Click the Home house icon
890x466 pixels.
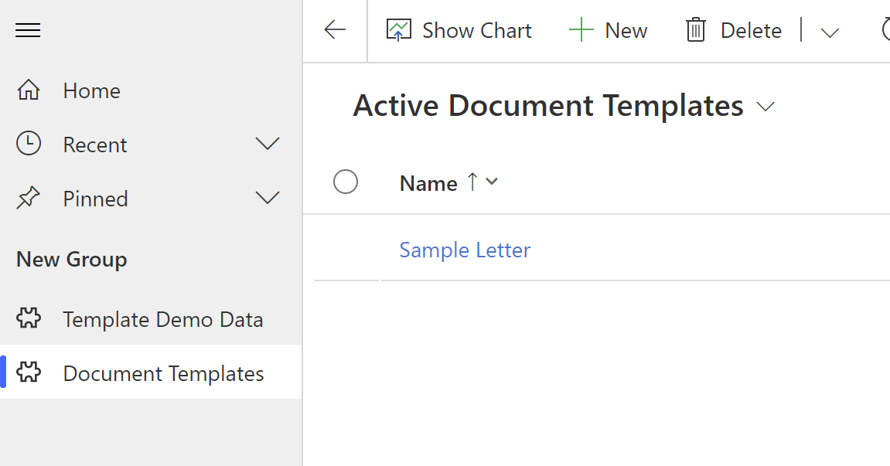coord(29,90)
